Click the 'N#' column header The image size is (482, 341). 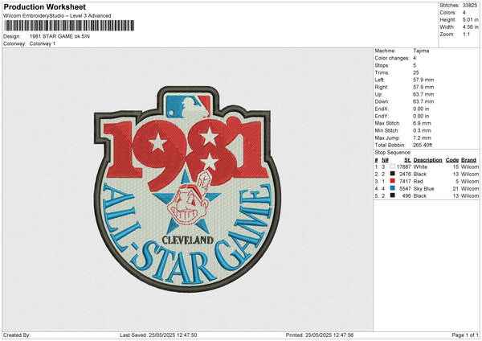[385, 160]
